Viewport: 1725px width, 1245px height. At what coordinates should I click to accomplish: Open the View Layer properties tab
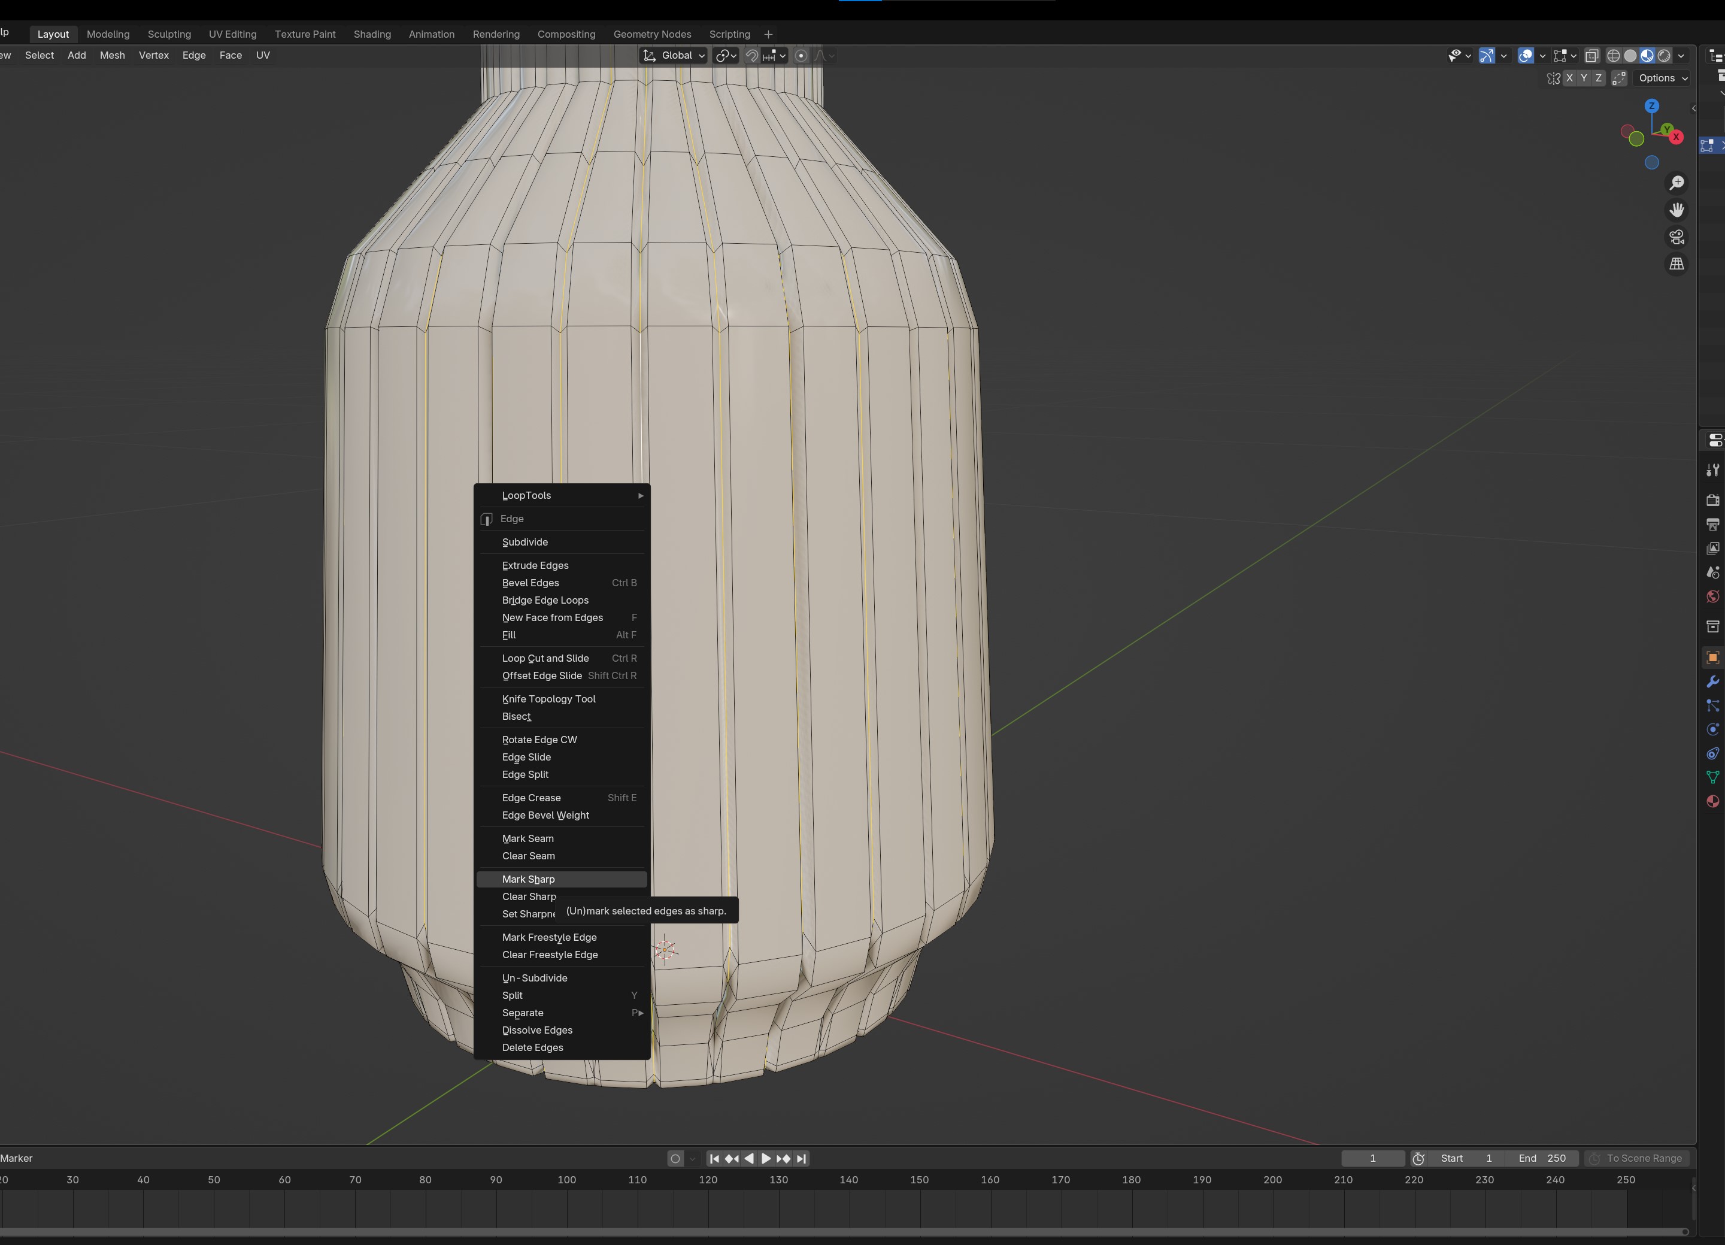point(1712,549)
